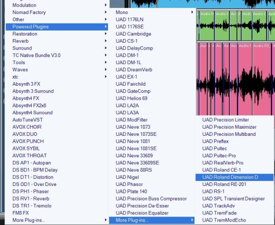Choose UAD Neve 1081SE plugin
Viewport: 275px width, 225px height.
(151, 148)
